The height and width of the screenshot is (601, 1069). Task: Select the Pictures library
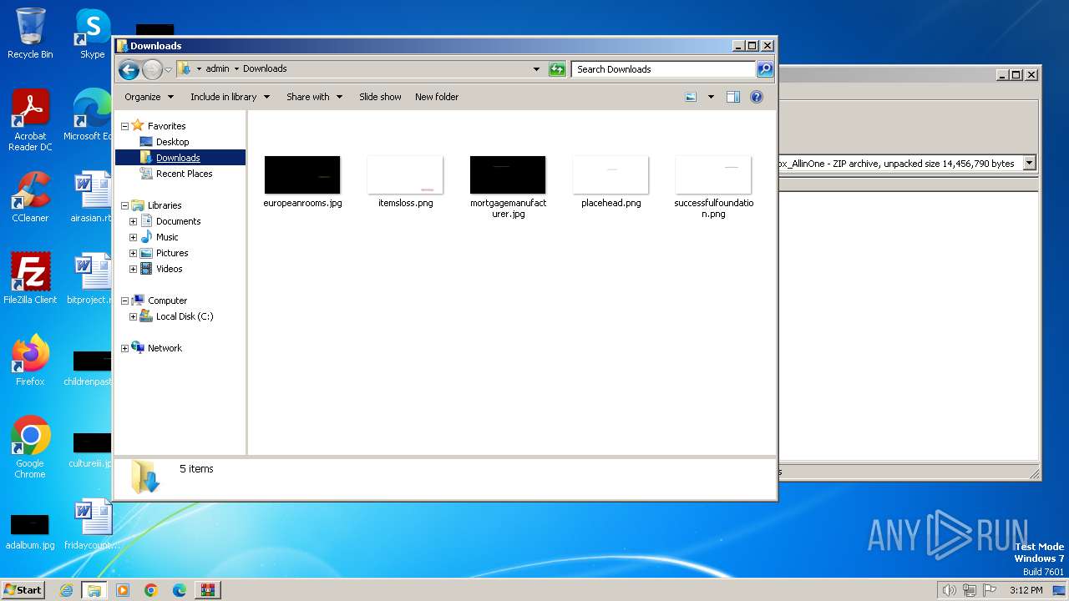point(171,253)
